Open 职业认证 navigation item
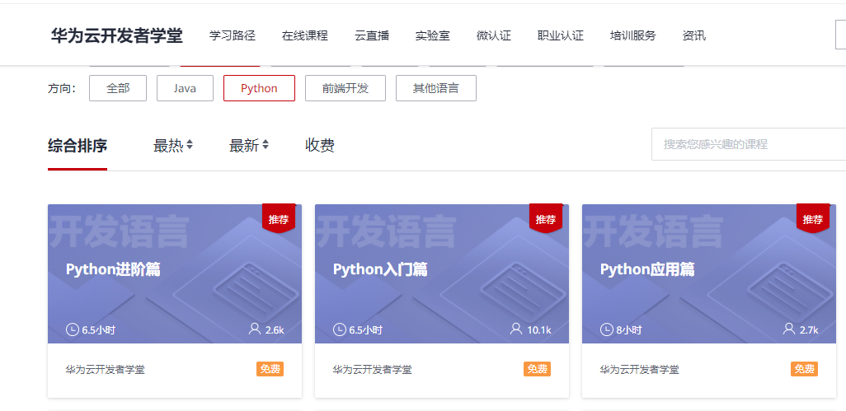This screenshot has height=411, width=846. pyautogui.click(x=561, y=36)
